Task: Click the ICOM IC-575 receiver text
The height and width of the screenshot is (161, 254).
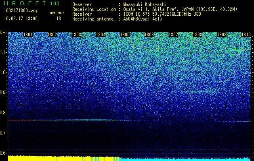Action: (x=162, y=14)
